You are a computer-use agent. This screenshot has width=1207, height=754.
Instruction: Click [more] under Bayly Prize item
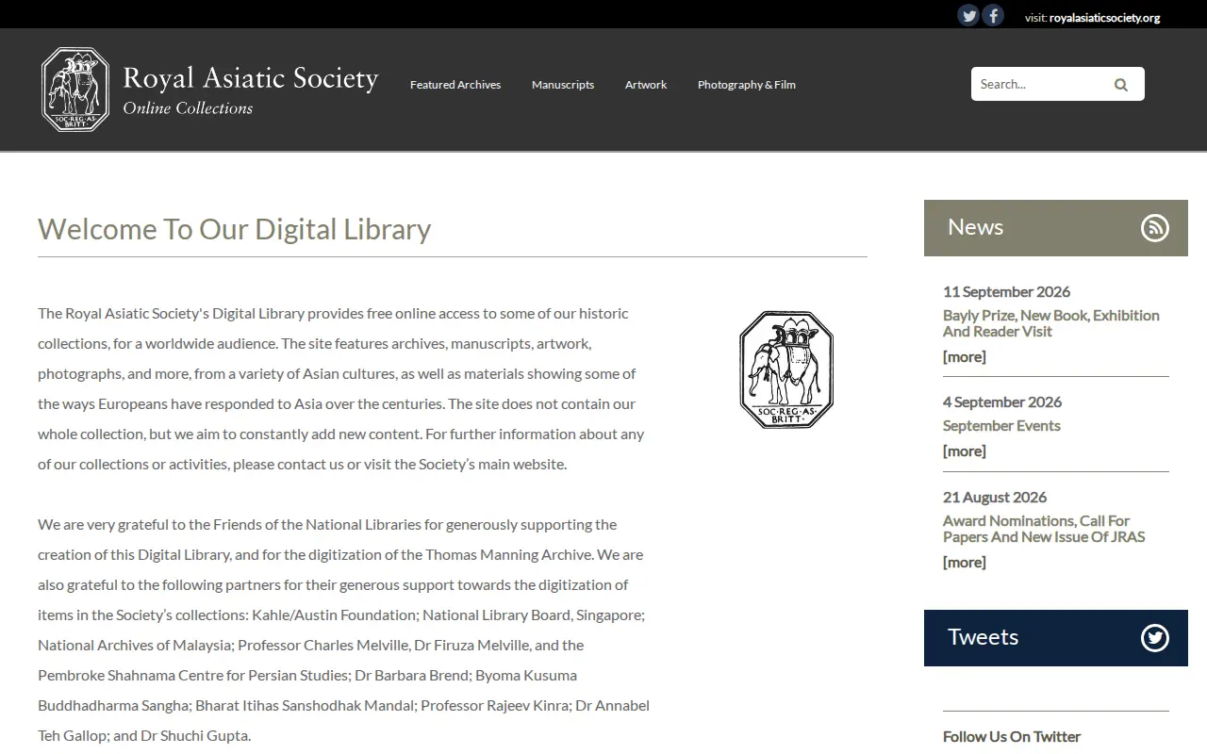click(x=965, y=357)
